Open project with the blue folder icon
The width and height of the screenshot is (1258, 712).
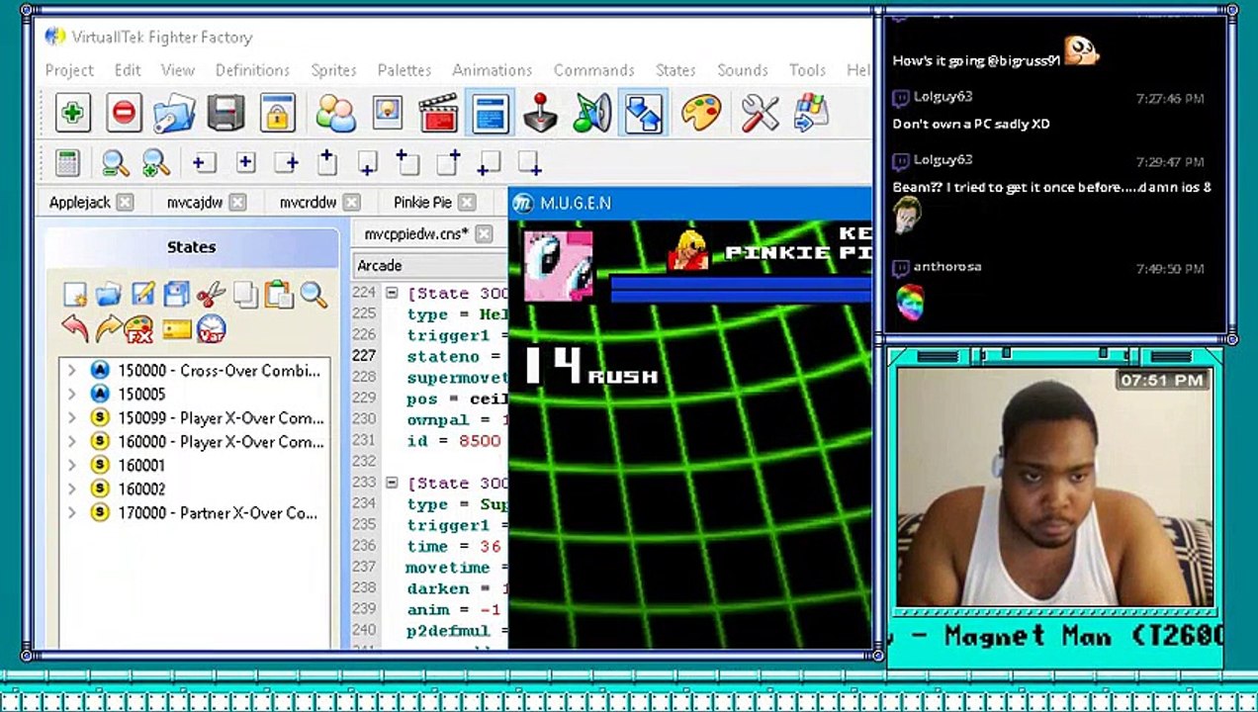pos(175,113)
